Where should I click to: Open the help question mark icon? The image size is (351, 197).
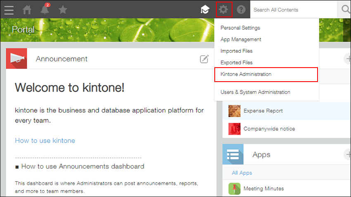pos(241,9)
